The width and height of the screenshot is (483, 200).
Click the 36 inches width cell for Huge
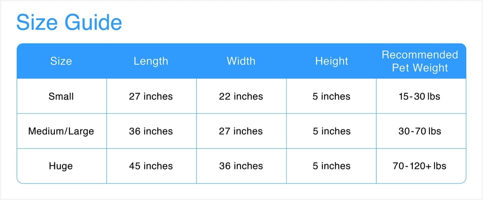(x=241, y=166)
